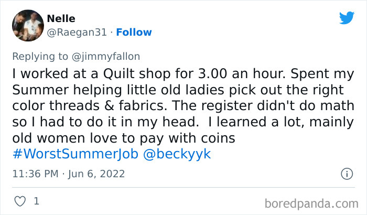Screen dimensions: 367x215
Task: Click the display name Nelle
Action: 61,19
